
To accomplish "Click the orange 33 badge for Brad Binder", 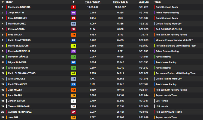I will pyautogui.click(x=73, y=35).
